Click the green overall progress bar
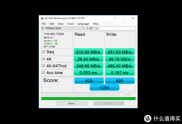Viewport: 182px width, 124px height. point(88,99)
